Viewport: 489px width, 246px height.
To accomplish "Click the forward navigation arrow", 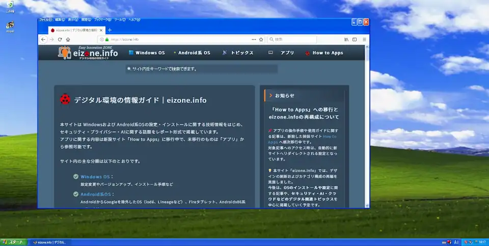I will coord(52,40).
